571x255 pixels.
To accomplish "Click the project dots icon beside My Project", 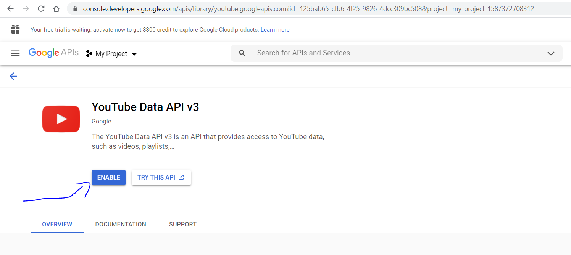I will (x=89, y=54).
